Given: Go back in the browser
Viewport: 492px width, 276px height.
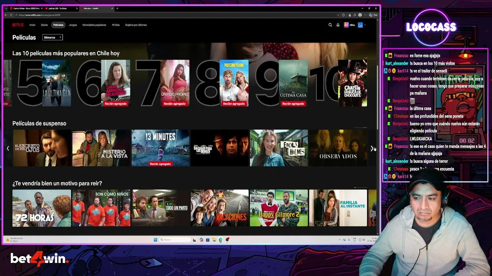Looking at the screenshot, I should point(6,15).
